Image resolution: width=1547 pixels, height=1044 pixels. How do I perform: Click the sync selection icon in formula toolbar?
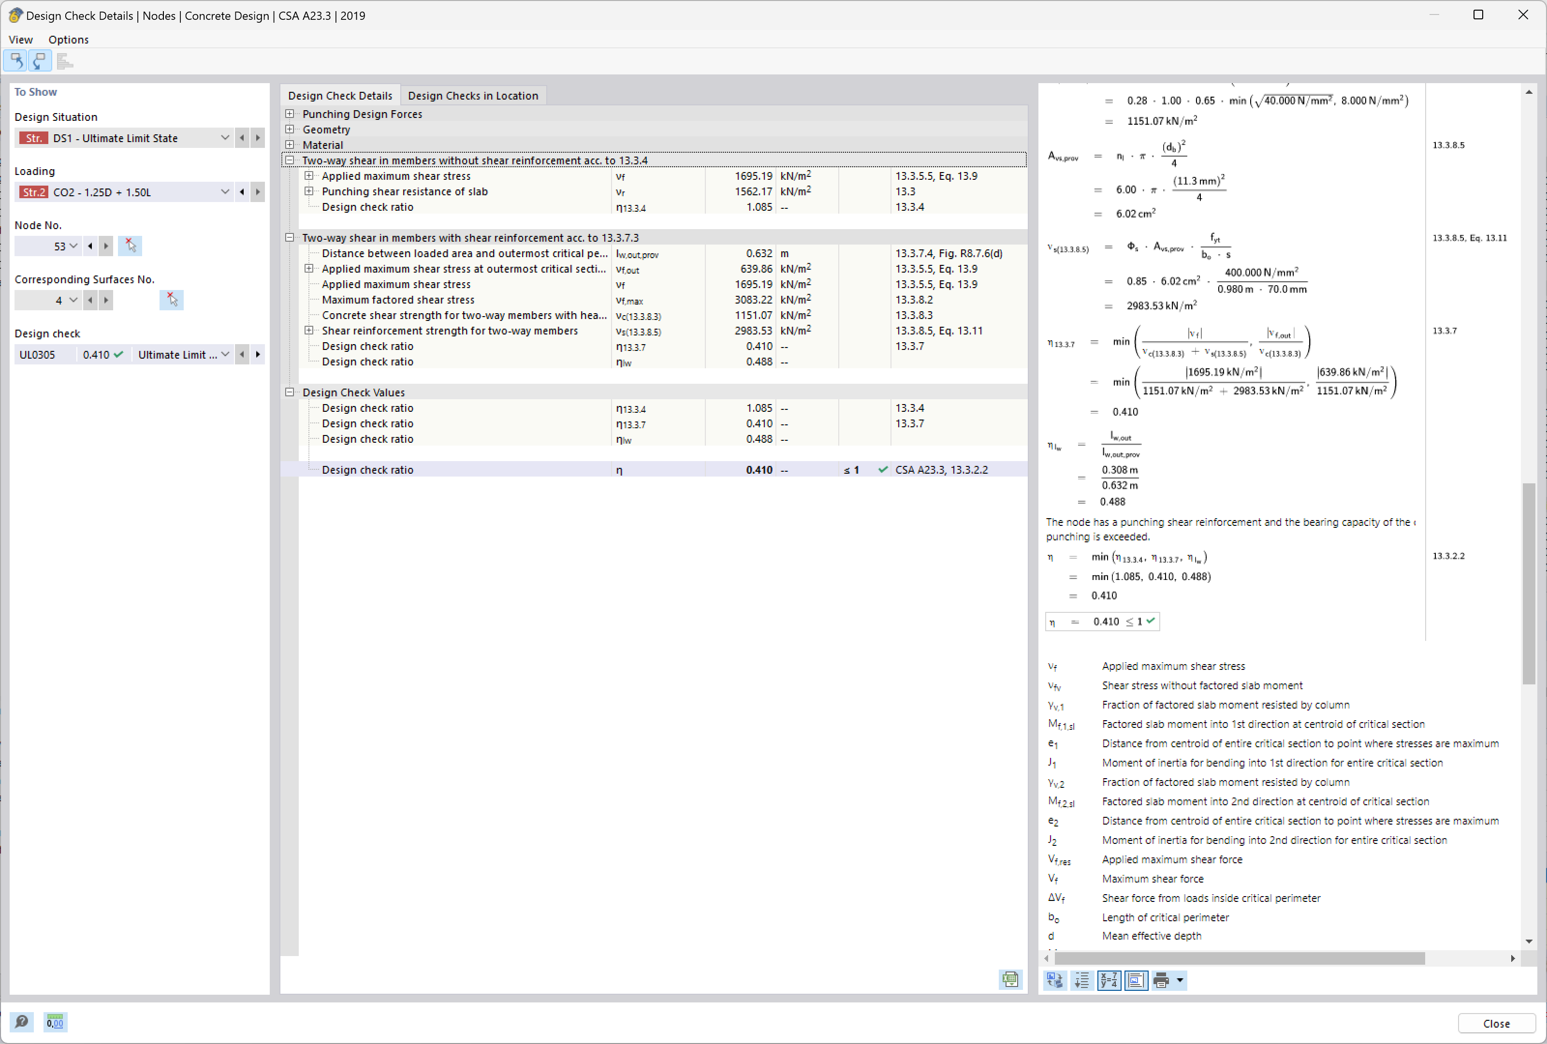(1056, 980)
